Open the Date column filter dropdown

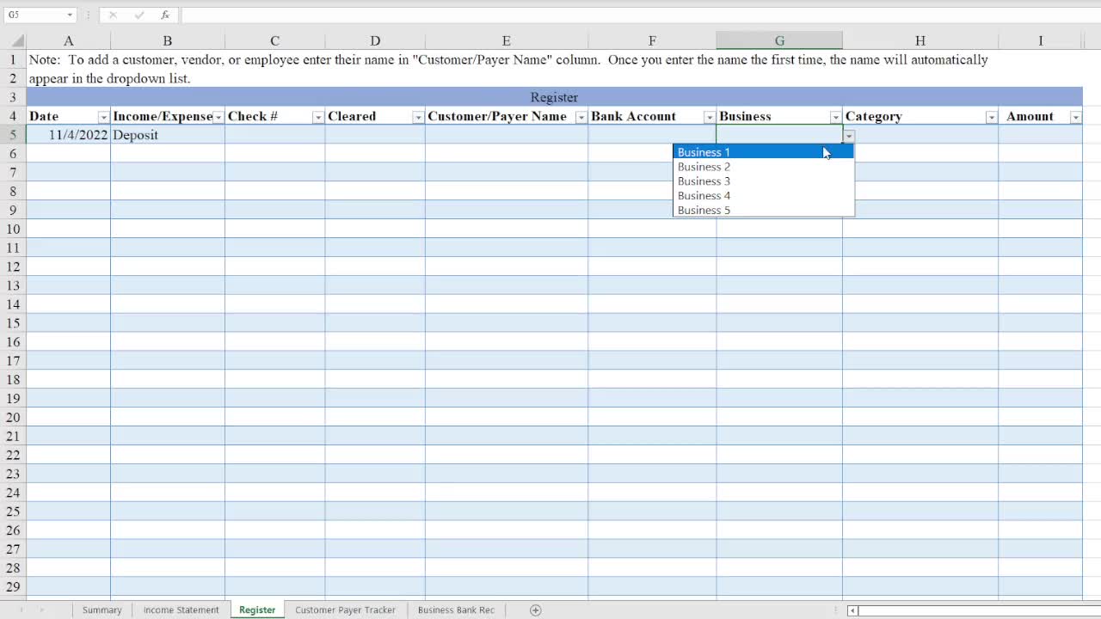point(103,116)
